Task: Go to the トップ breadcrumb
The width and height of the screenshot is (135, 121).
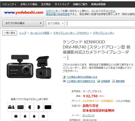Action: click(x=23, y=33)
